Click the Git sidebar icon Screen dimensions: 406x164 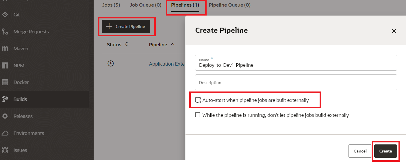[5, 15]
